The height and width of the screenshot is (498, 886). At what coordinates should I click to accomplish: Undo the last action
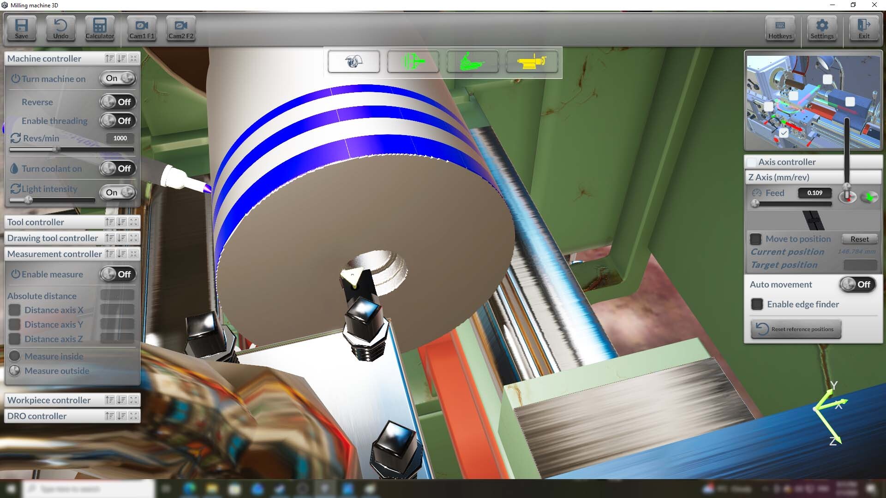[60, 28]
